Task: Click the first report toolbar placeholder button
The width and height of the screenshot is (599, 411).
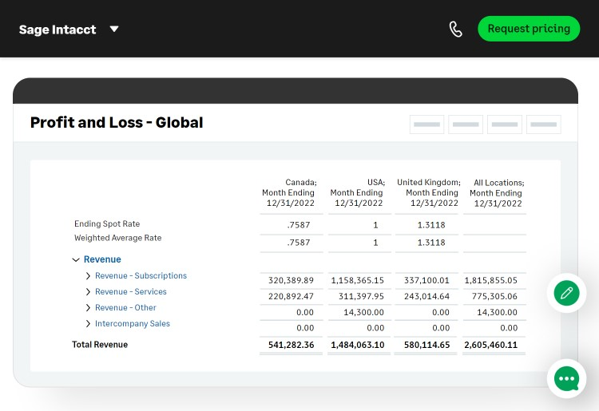Action: (427, 124)
